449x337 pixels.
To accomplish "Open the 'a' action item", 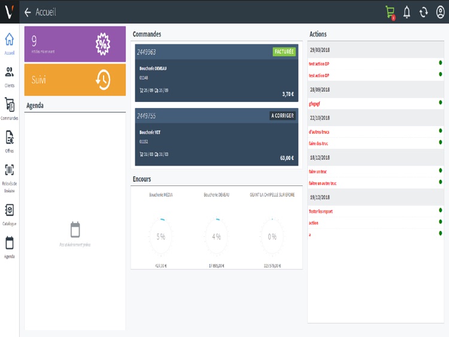I will point(375,234).
